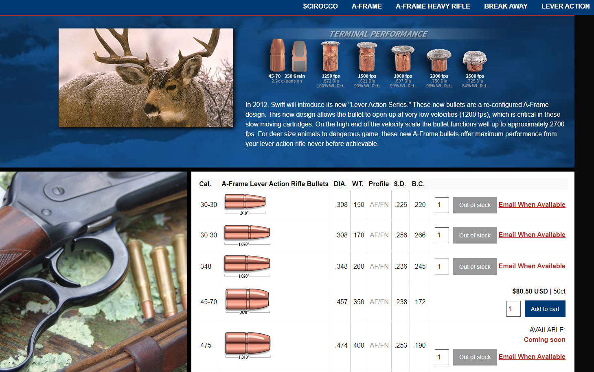
Task: Click the 45-70 bullet product image
Action: pos(247,301)
